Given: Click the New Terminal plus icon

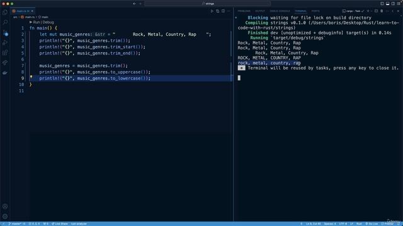Looking at the screenshot, I should coord(368,11).
